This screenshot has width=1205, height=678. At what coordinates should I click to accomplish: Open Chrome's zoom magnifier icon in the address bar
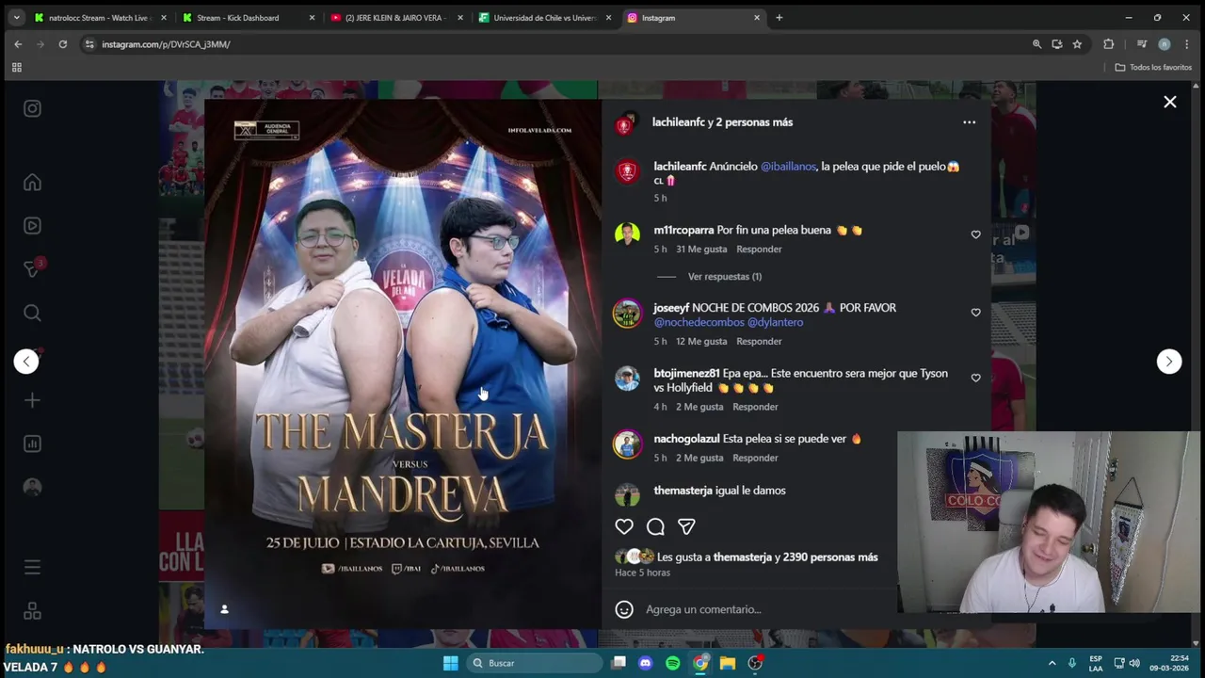point(1036,44)
